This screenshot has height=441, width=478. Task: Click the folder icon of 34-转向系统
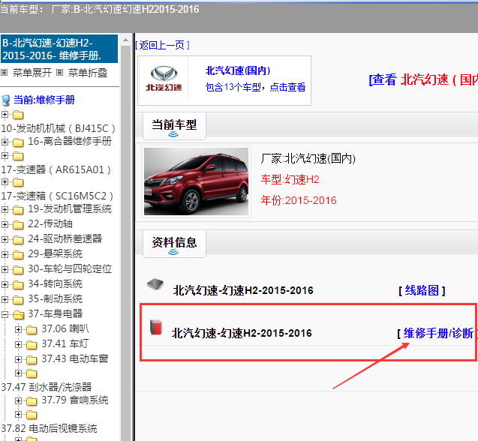click(18, 285)
